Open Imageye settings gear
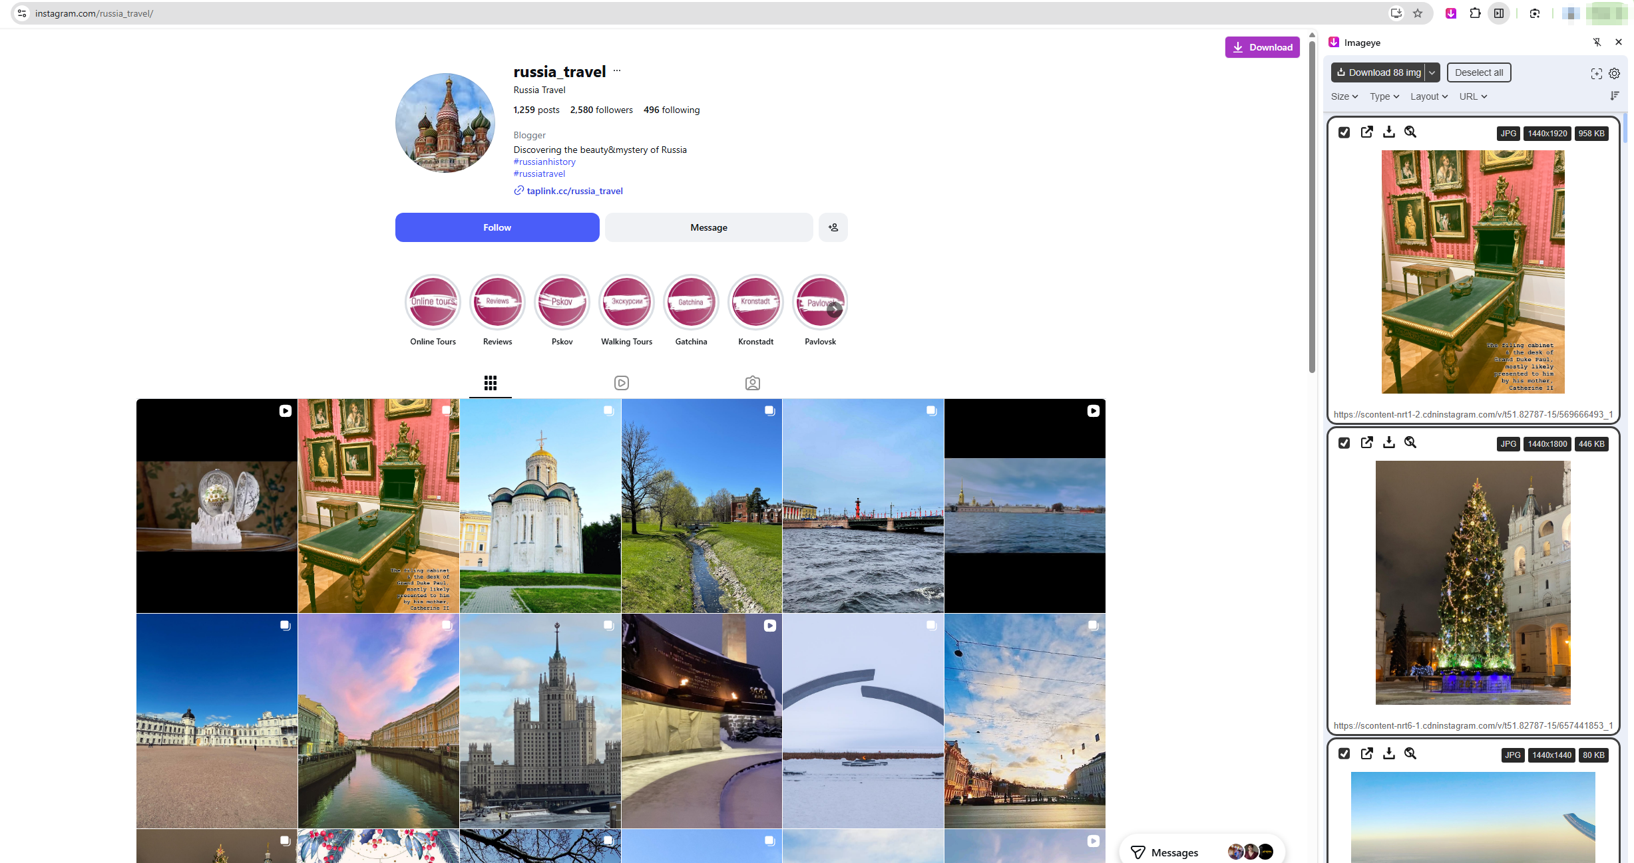 click(1614, 73)
